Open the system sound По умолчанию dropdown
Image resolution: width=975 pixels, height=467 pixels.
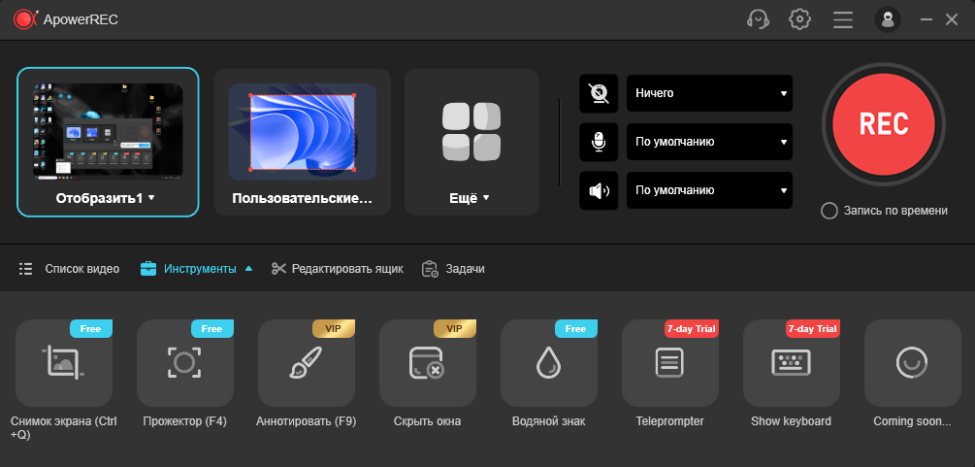coord(709,190)
